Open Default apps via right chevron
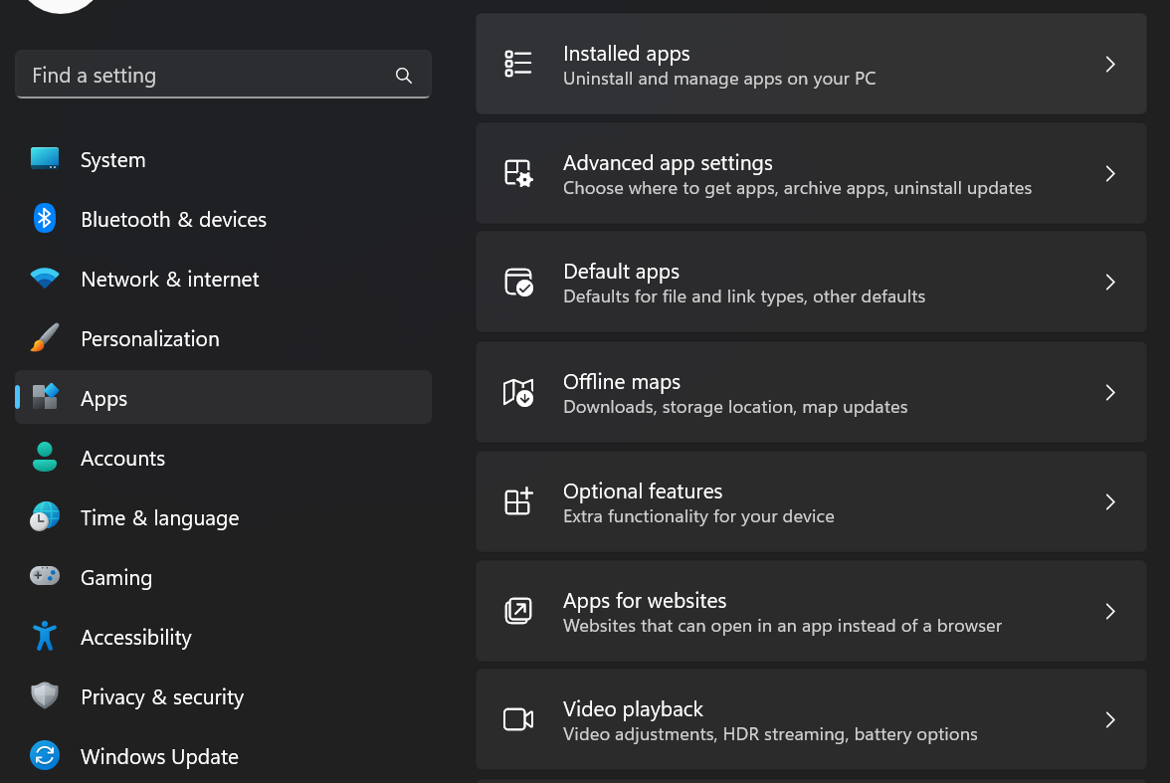The width and height of the screenshot is (1170, 783). (x=1110, y=283)
